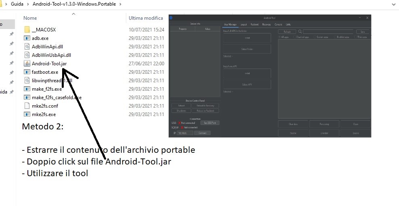Click Install under 'Install one APK'
The width and height of the screenshot is (399, 206).
pos(247,73)
